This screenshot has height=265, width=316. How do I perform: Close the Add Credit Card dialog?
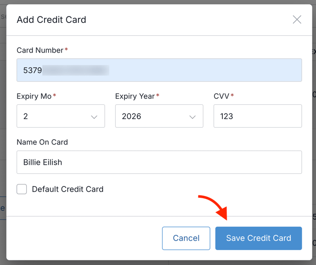pyautogui.click(x=297, y=20)
